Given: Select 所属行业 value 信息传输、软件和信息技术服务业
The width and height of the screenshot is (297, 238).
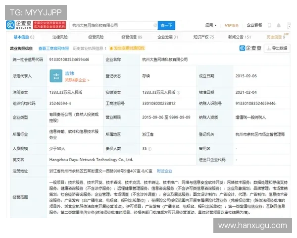Looking at the screenshot, I should 74,134.
